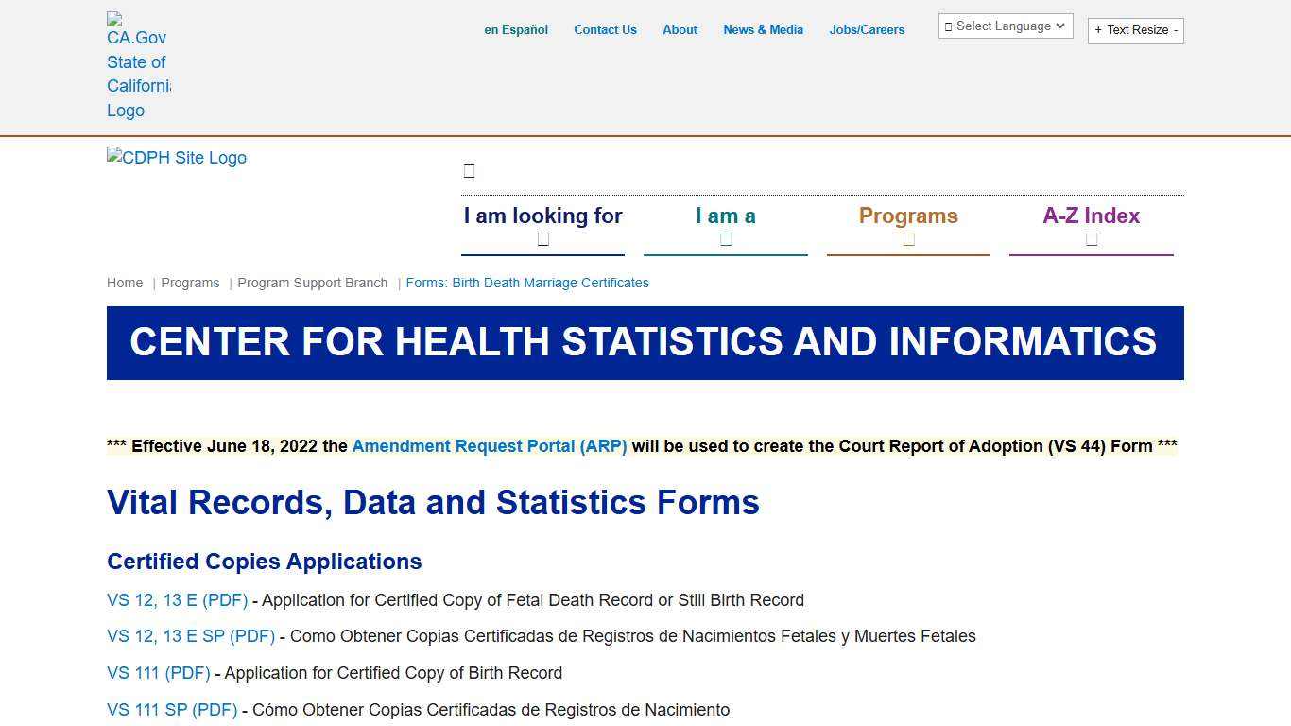Image resolution: width=1291 pixels, height=726 pixels.
Task: Go to Home in the breadcrumb
Action: (x=125, y=283)
